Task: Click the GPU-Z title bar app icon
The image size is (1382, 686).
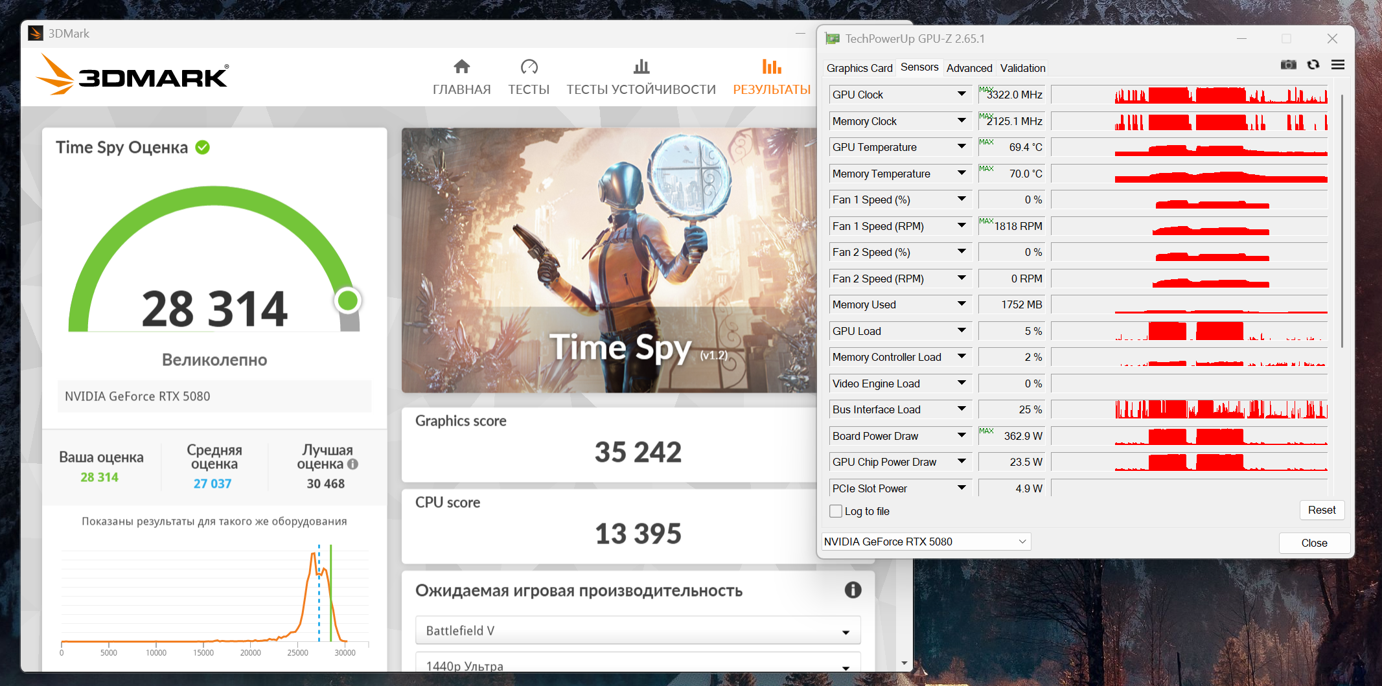Action: (833, 39)
